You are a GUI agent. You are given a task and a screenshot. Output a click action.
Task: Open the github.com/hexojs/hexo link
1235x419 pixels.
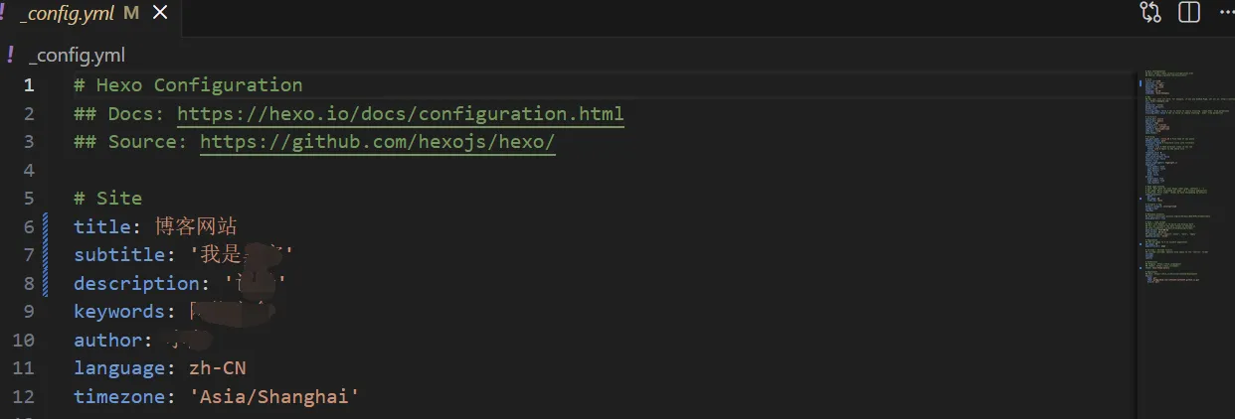click(377, 142)
